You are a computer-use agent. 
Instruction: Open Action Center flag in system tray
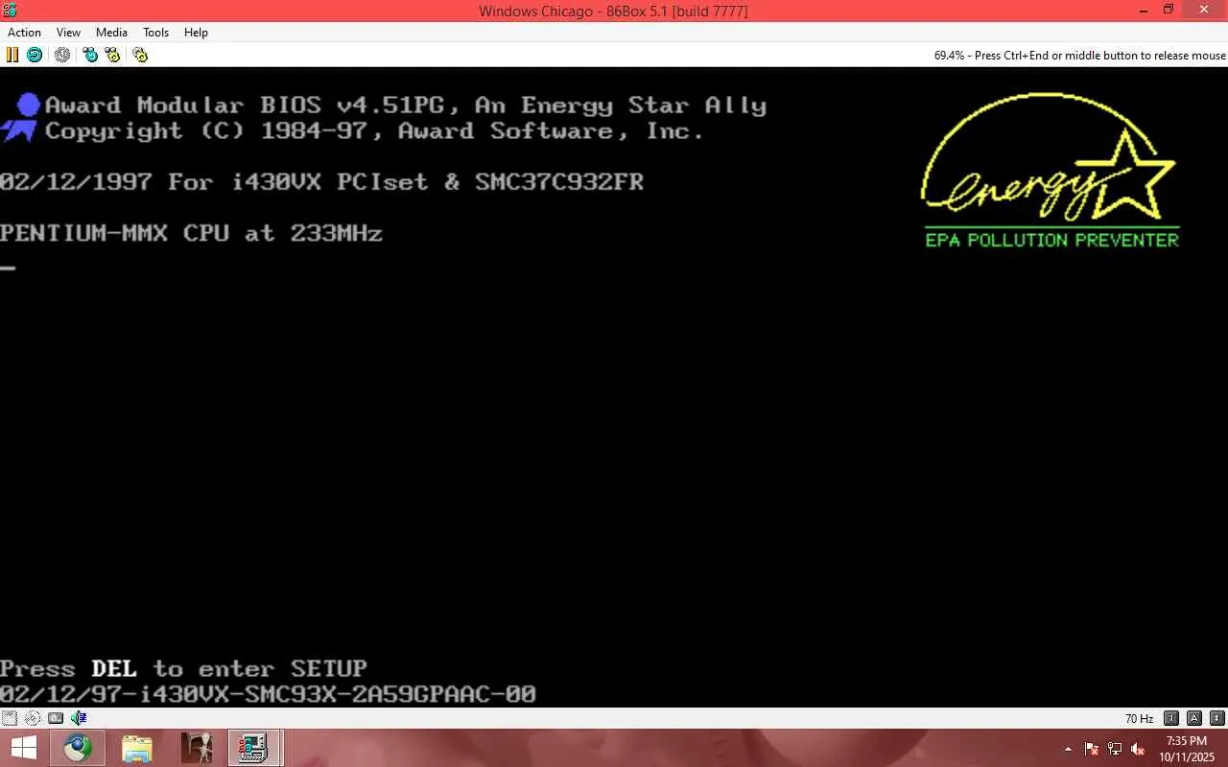(x=1092, y=749)
